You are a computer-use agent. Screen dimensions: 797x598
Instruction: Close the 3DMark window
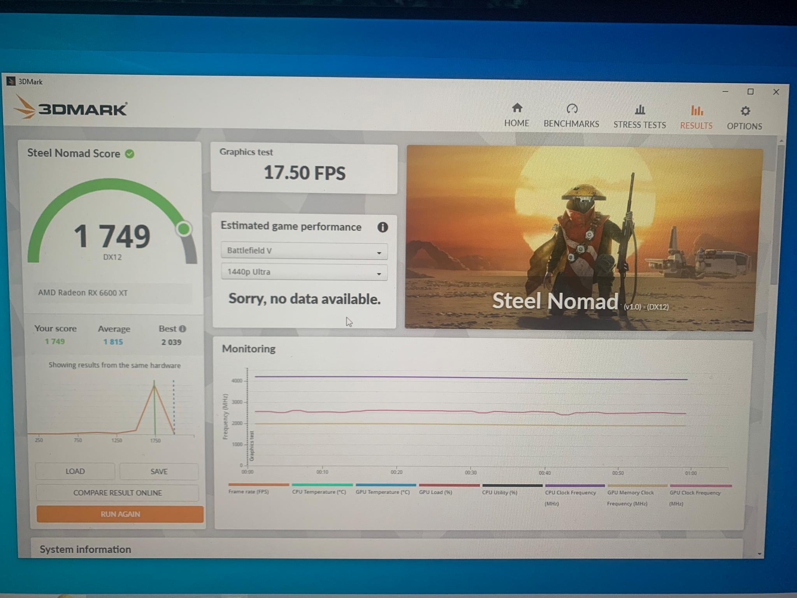(776, 92)
